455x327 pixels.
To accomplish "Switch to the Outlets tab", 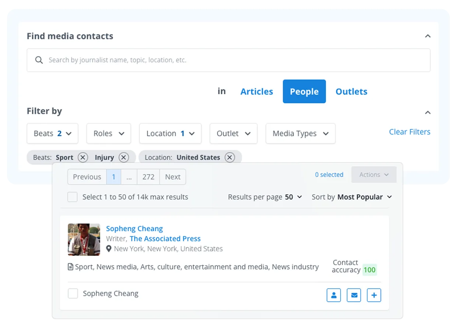I will [x=351, y=92].
